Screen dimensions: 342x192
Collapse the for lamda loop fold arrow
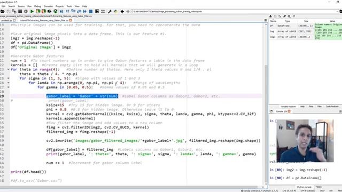point(9,83)
